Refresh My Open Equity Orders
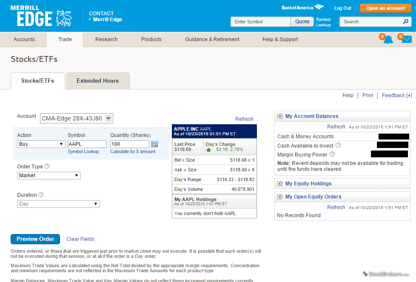The height and width of the screenshot is (282, 416). tap(336, 207)
